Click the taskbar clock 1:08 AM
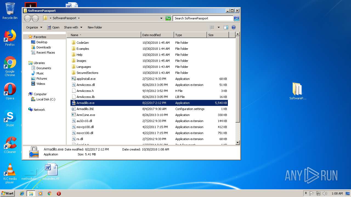 (x=337, y=193)
